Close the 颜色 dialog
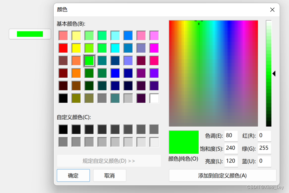Screen dimensions: 289x193 click(x=272, y=10)
